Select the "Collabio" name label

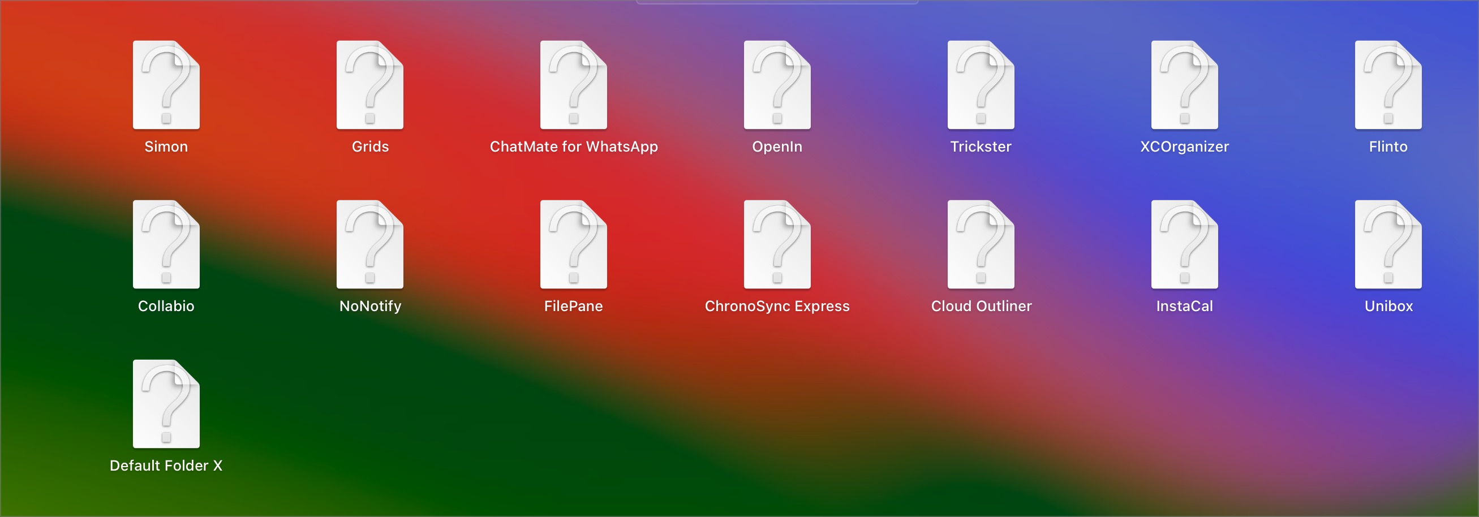166,307
